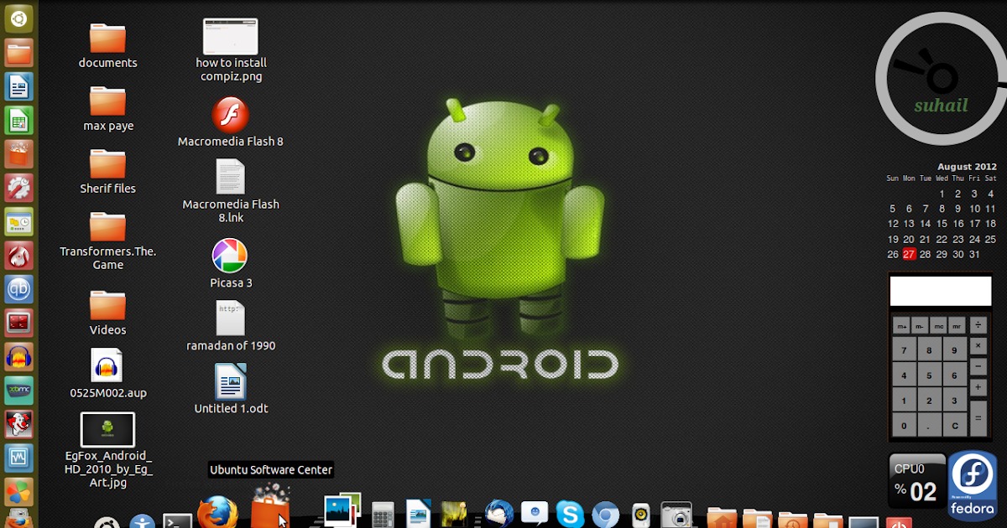Select the Macromedia Flash 8.lnk file
Viewport: 1007px width, 528px height.
(x=231, y=191)
